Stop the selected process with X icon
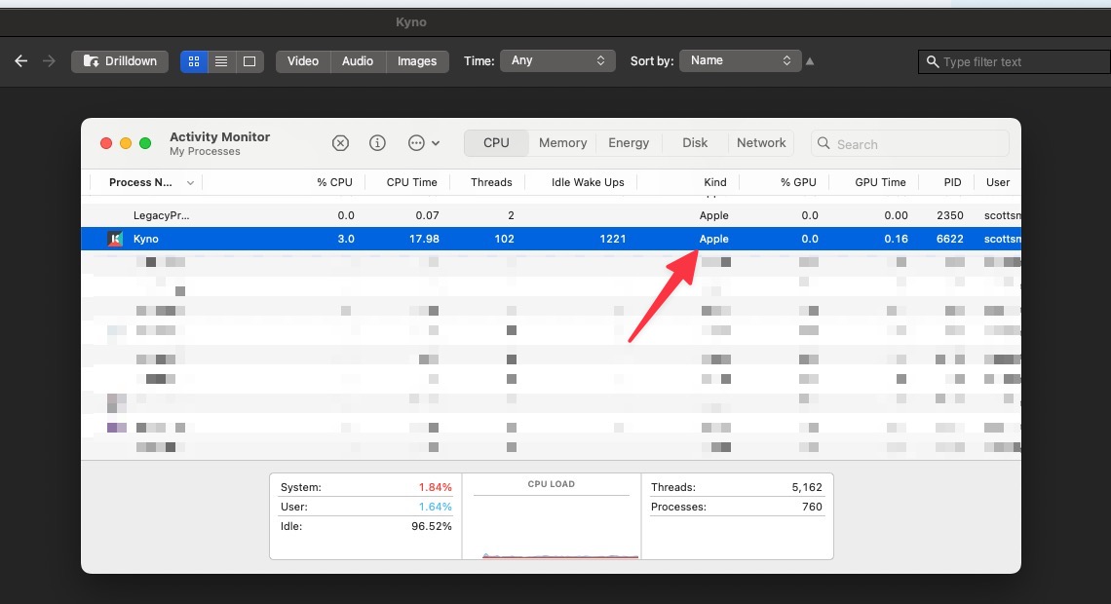1111x604 pixels. (x=340, y=143)
